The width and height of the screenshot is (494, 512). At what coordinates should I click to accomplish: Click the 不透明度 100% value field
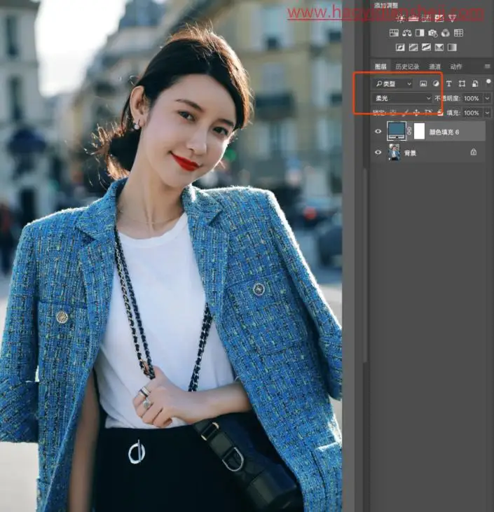(473, 98)
